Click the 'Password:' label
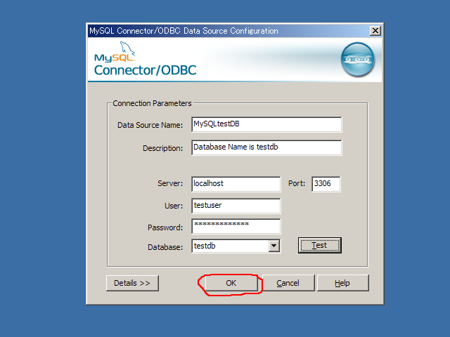The width and height of the screenshot is (450, 337). [x=165, y=227]
